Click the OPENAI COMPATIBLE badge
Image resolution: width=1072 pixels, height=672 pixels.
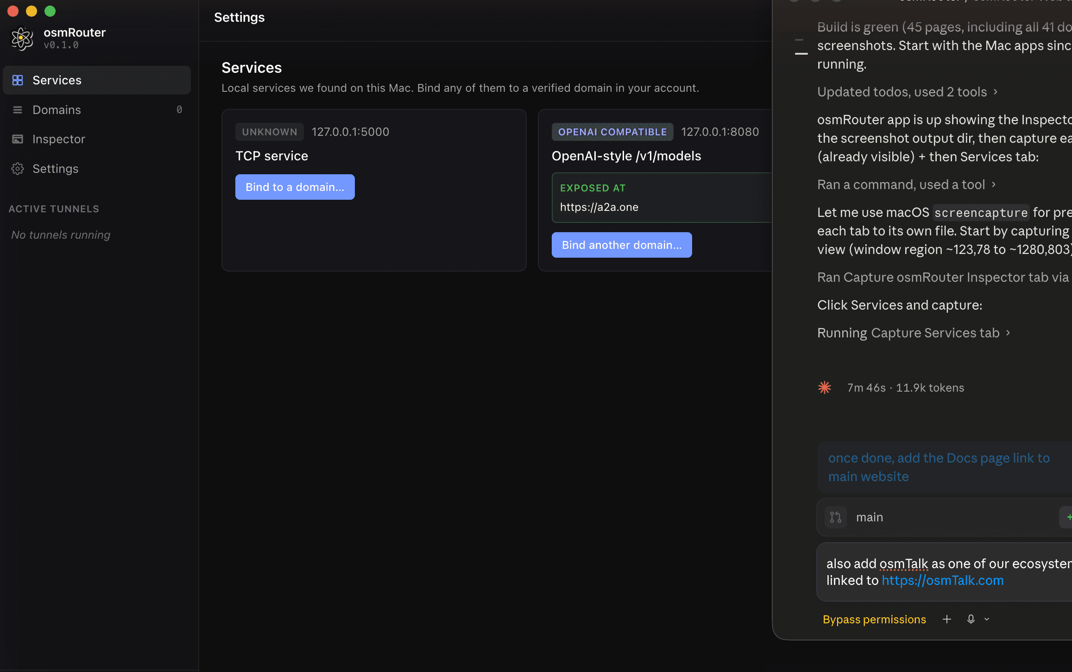click(x=612, y=132)
